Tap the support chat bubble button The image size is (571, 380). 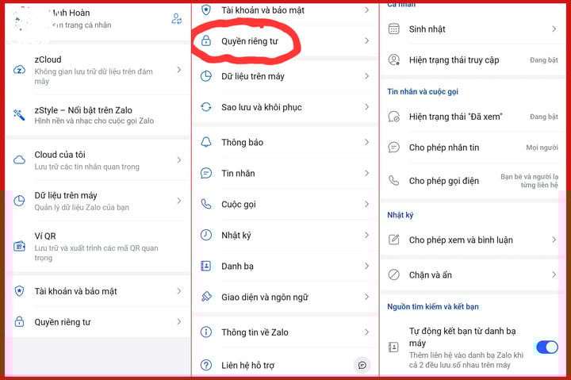(362, 365)
